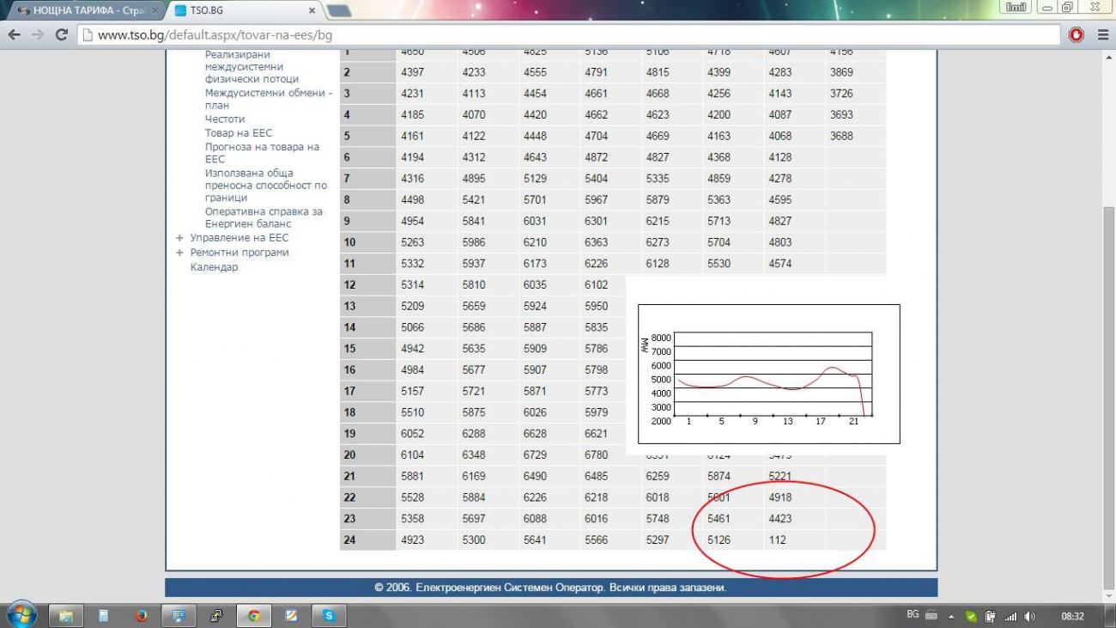Click the cell value 5221
1116x628 pixels.
(780, 477)
